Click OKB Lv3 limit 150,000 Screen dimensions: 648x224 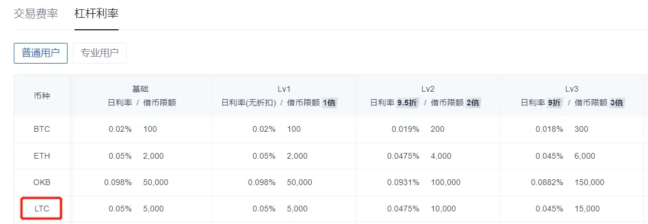(x=590, y=182)
